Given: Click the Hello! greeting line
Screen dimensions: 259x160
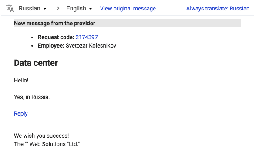Looking at the screenshot, I should (x=21, y=80).
